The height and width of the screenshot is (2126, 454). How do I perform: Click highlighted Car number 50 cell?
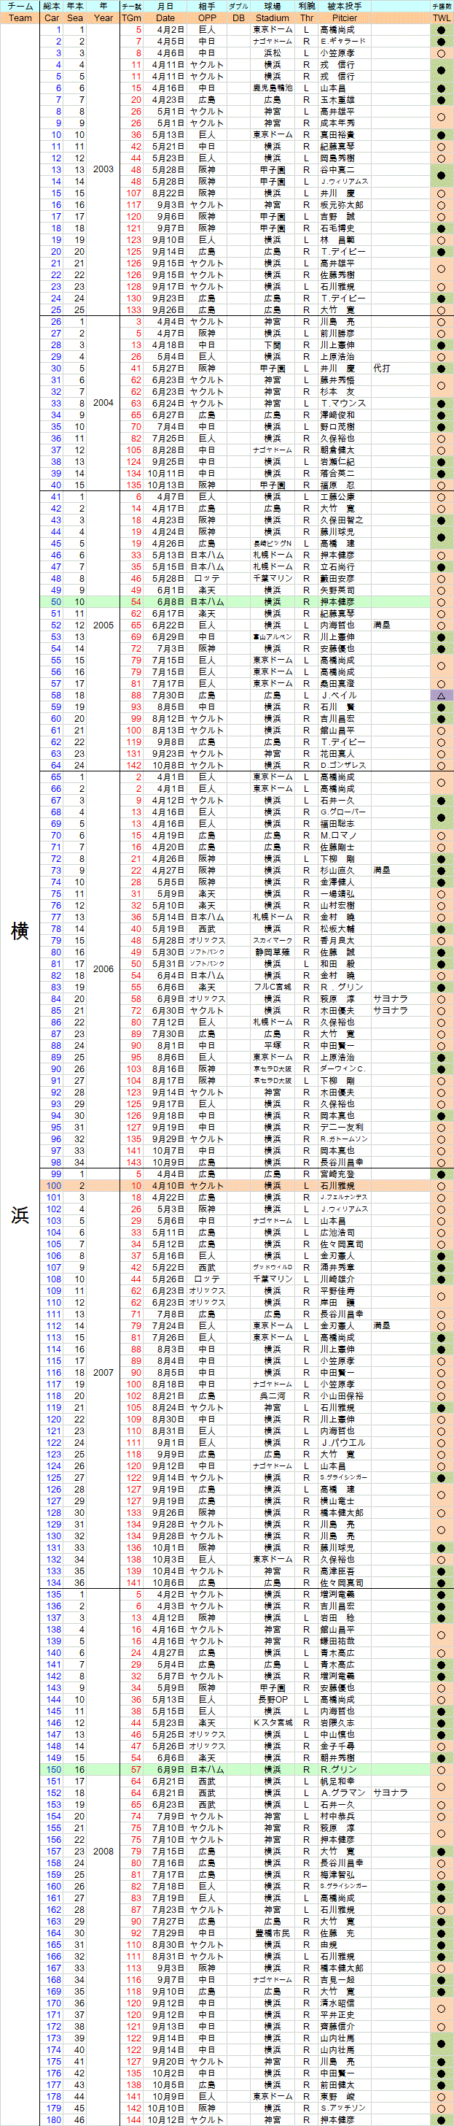52,601
